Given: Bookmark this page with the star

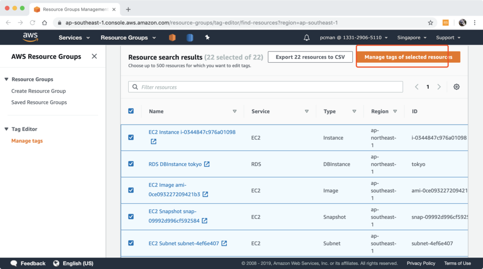Looking at the screenshot, I should [430, 23].
